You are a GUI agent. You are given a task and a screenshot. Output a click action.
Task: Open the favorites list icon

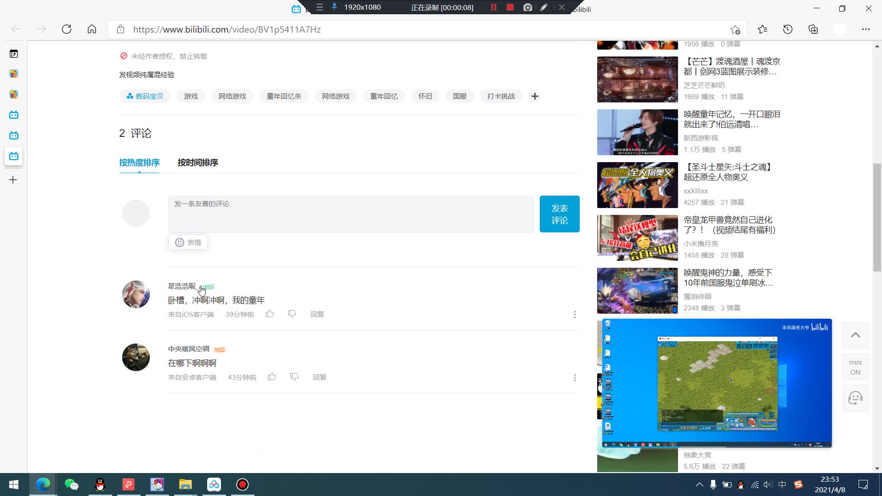point(763,29)
